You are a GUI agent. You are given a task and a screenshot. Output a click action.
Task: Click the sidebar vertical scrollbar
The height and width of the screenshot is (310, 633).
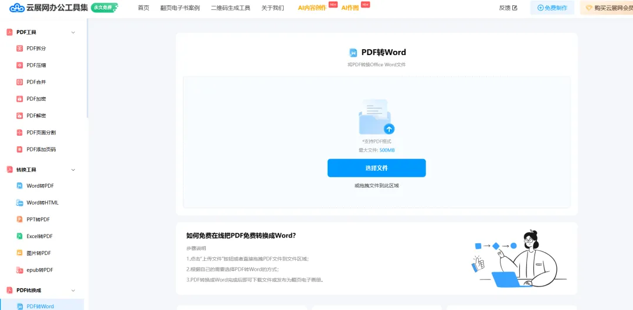click(x=87, y=68)
